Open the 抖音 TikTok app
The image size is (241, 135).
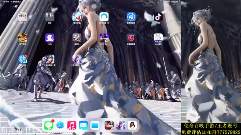158,17
